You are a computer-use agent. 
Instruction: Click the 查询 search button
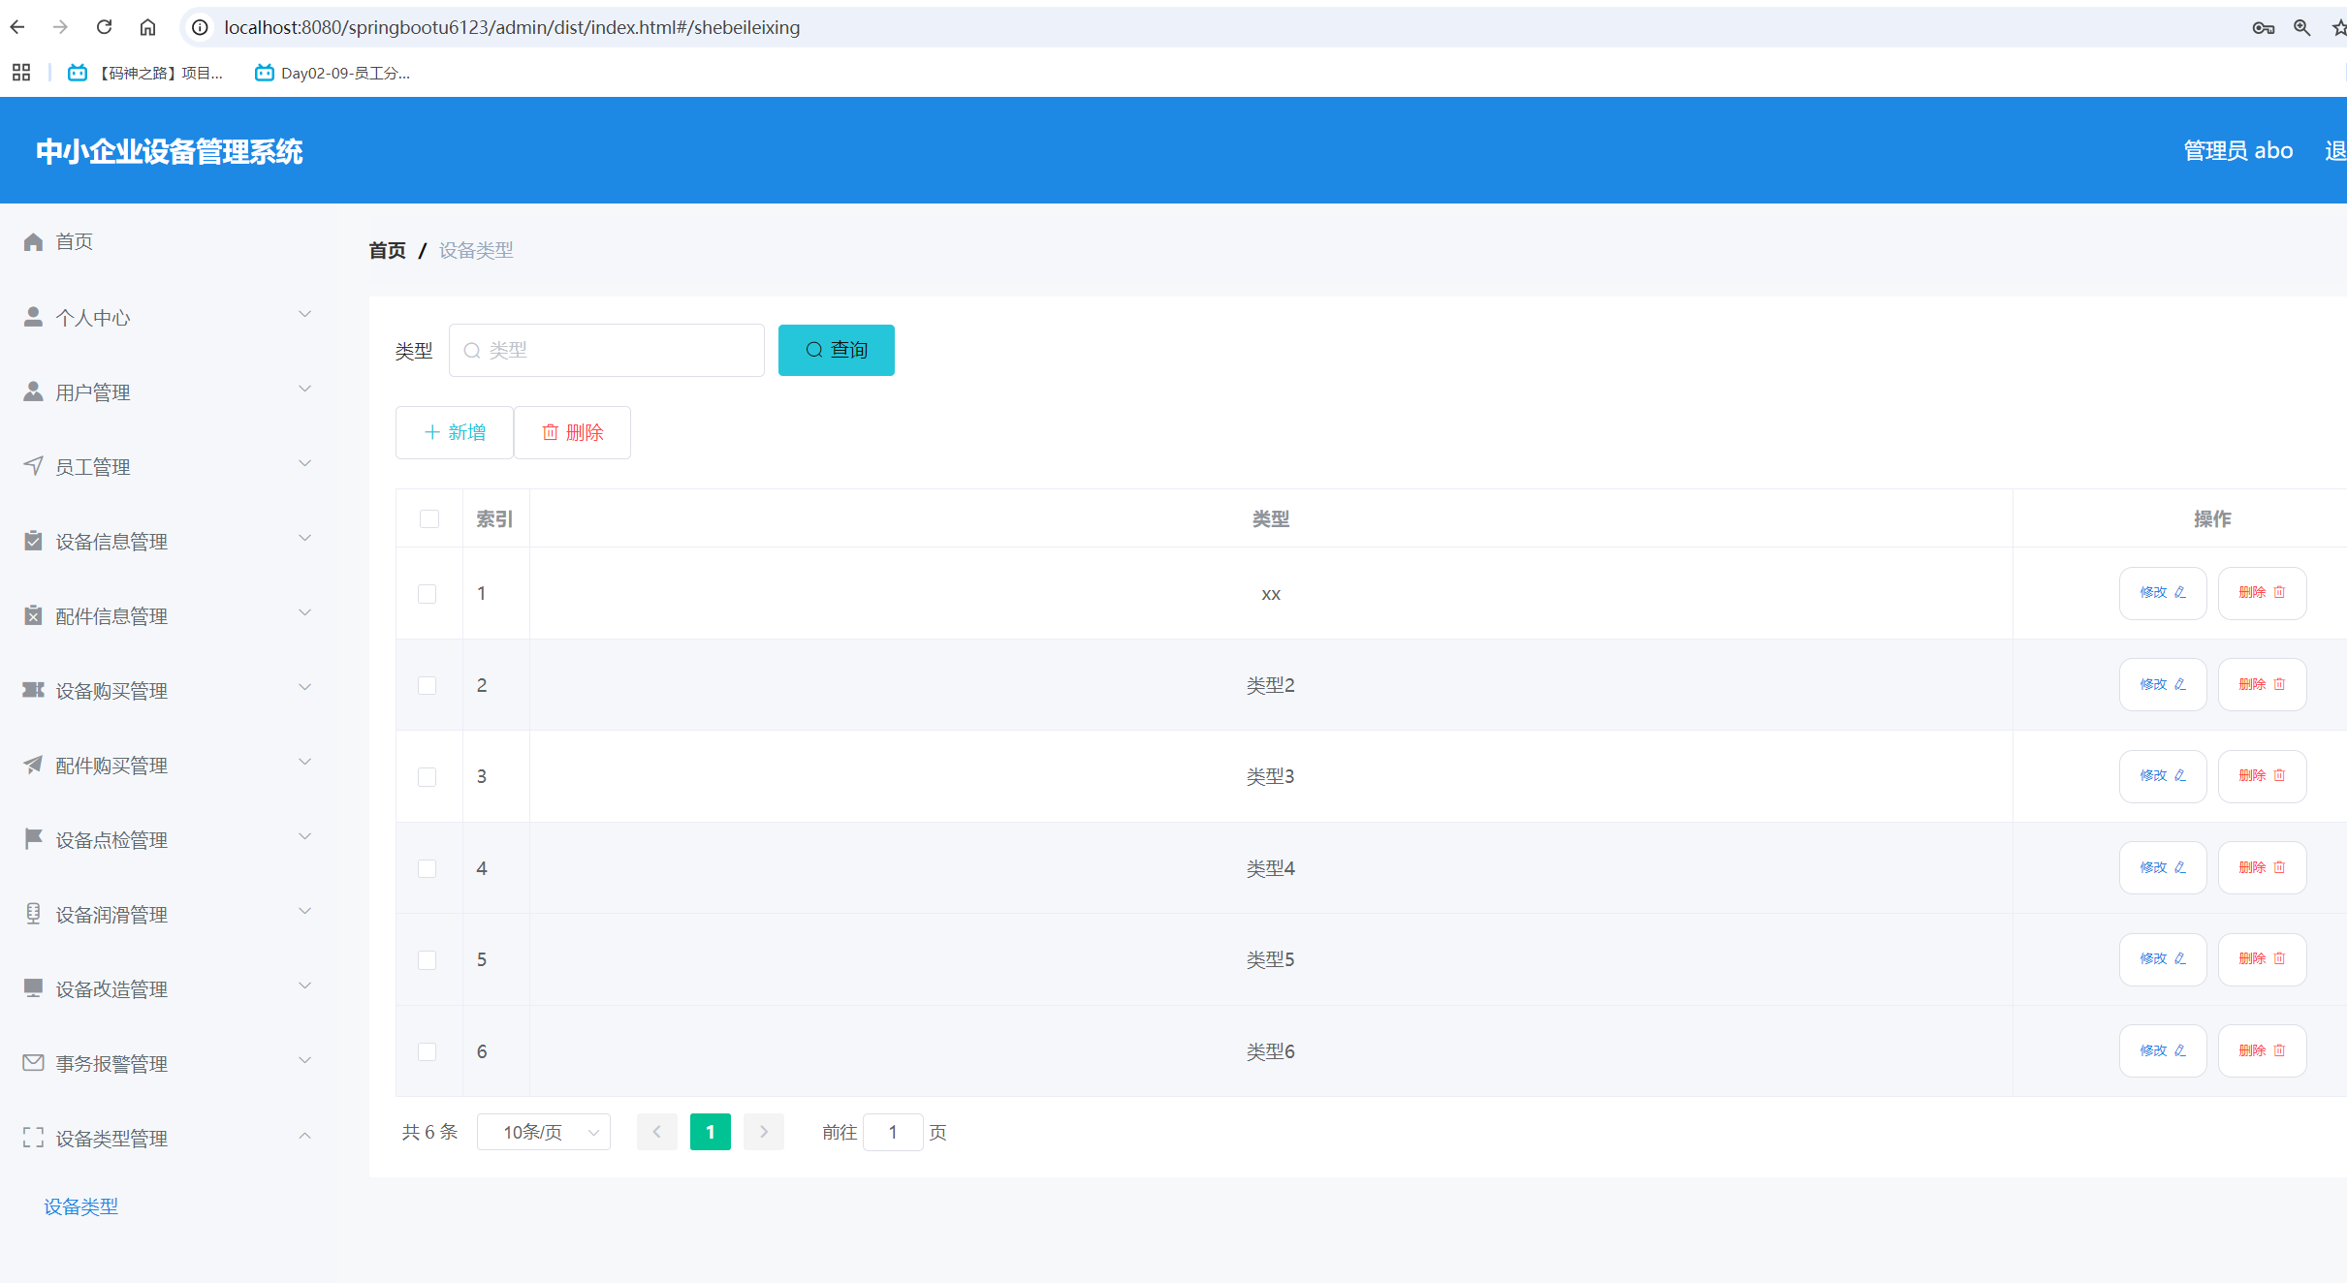coord(836,350)
